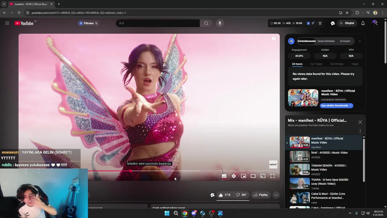The width and height of the screenshot is (387, 218).
Task: Seek in the buffered part of the progress bar
Action: click(x=166, y=171)
